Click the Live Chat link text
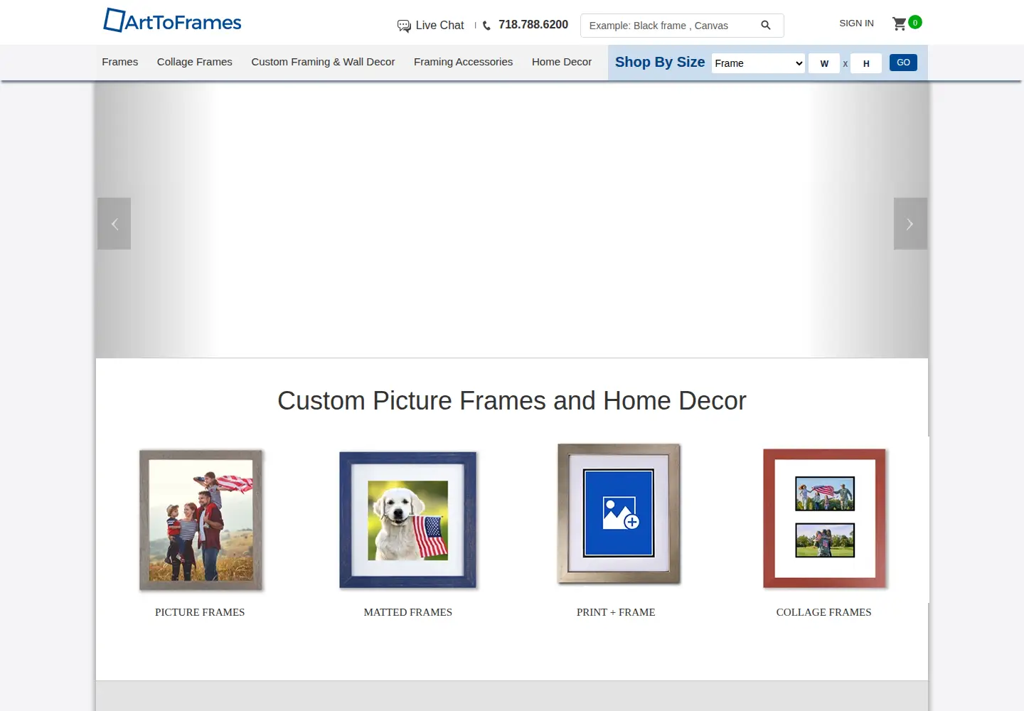 pos(439,26)
